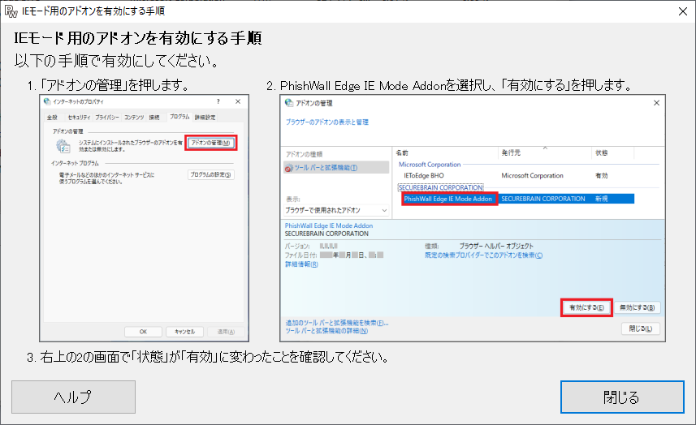Click ツール バーと拡張機能の詳細(N) link
The width and height of the screenshot is (696, 425).
[326, 331]
